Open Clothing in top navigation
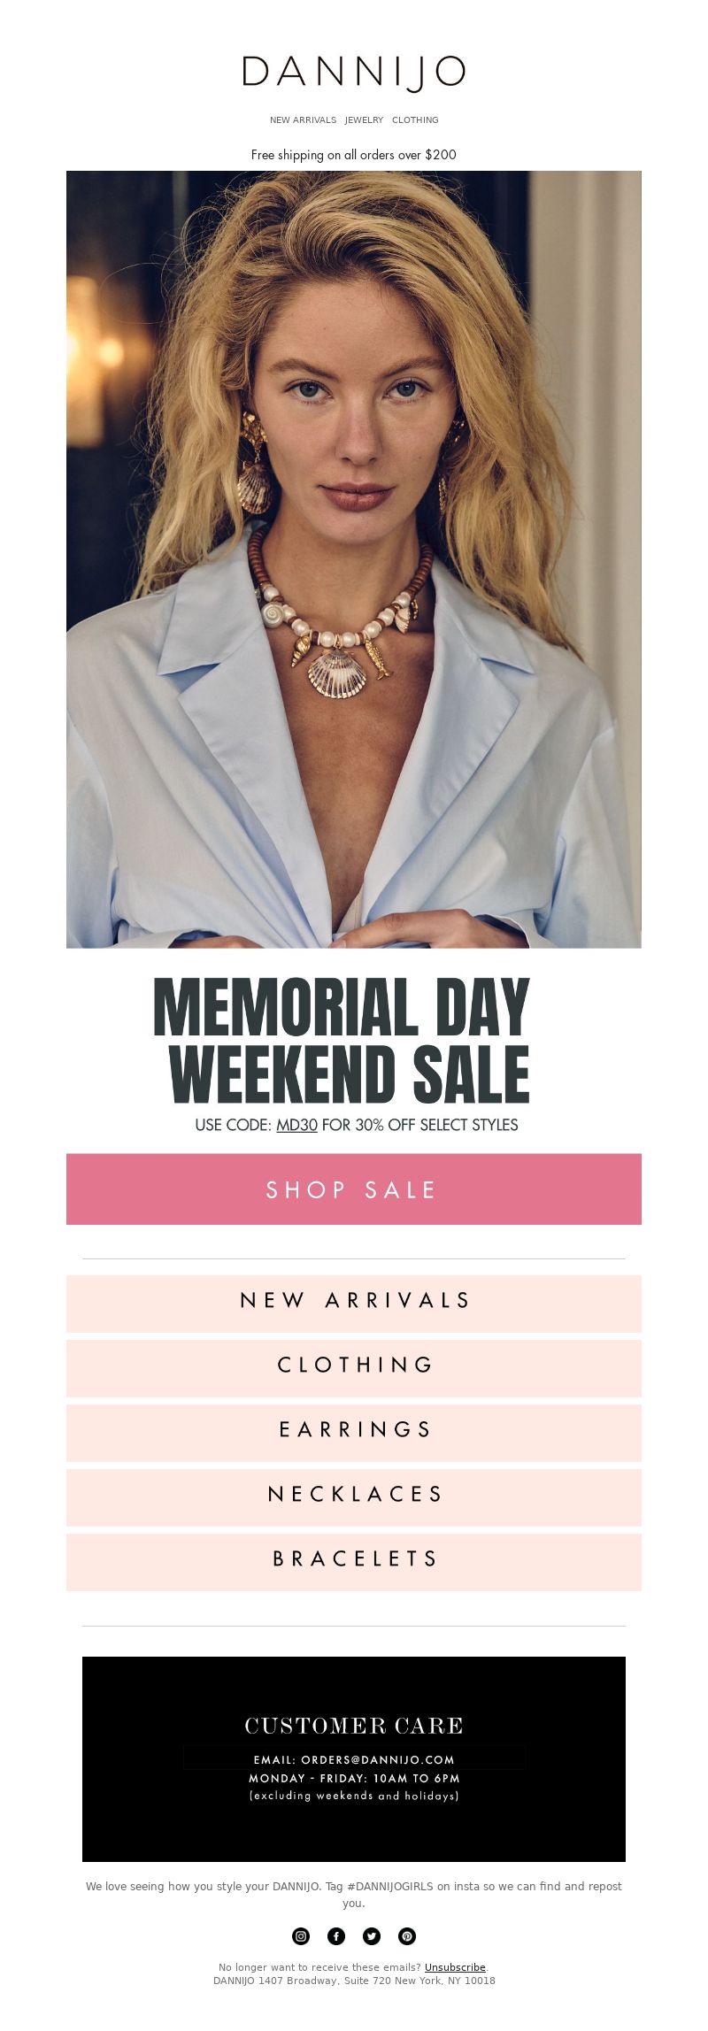The image size is (708, 2031). pyautogui.click(x=415, y=120)
